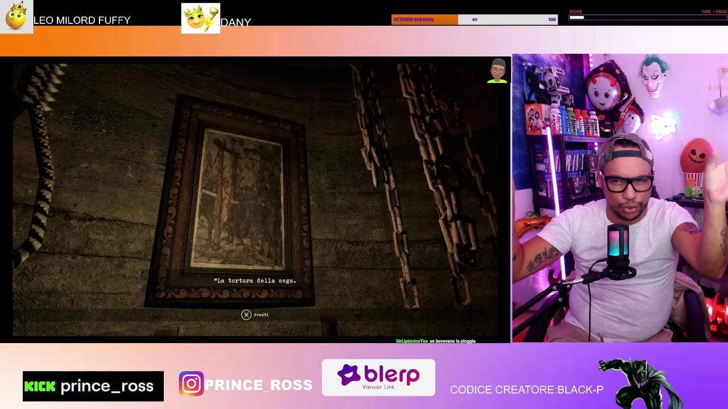The height and width of the screenshot is (409, 728).
Task: Click the prince_ross Kick username
Action: (107, 386)
